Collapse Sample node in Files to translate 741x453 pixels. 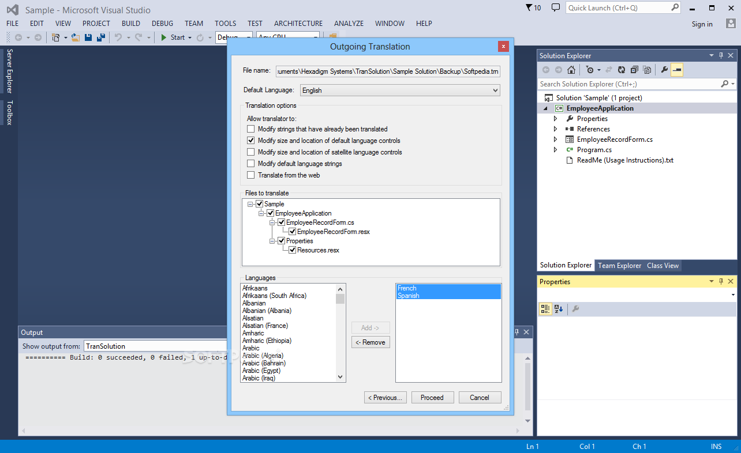coord(250,204)
